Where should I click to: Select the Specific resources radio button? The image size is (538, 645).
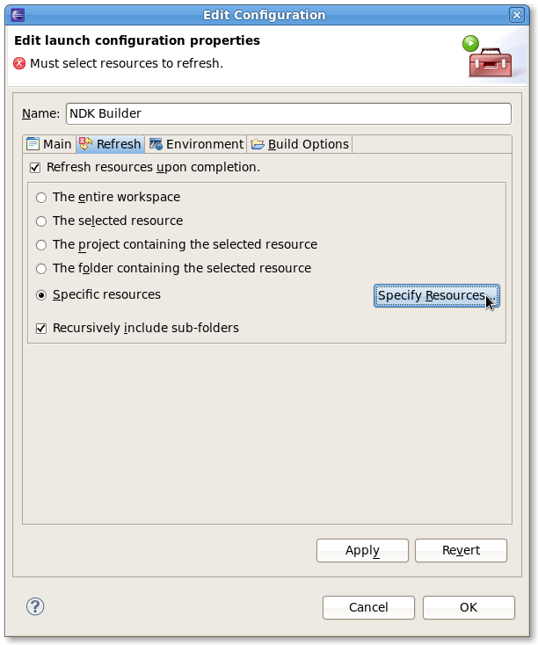point(41,295)
